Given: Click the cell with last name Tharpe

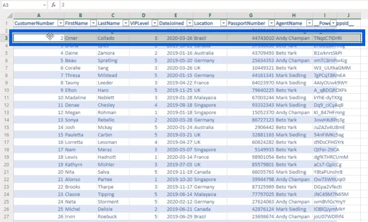Looking at the screenshot, I should [x=113, y=187].
